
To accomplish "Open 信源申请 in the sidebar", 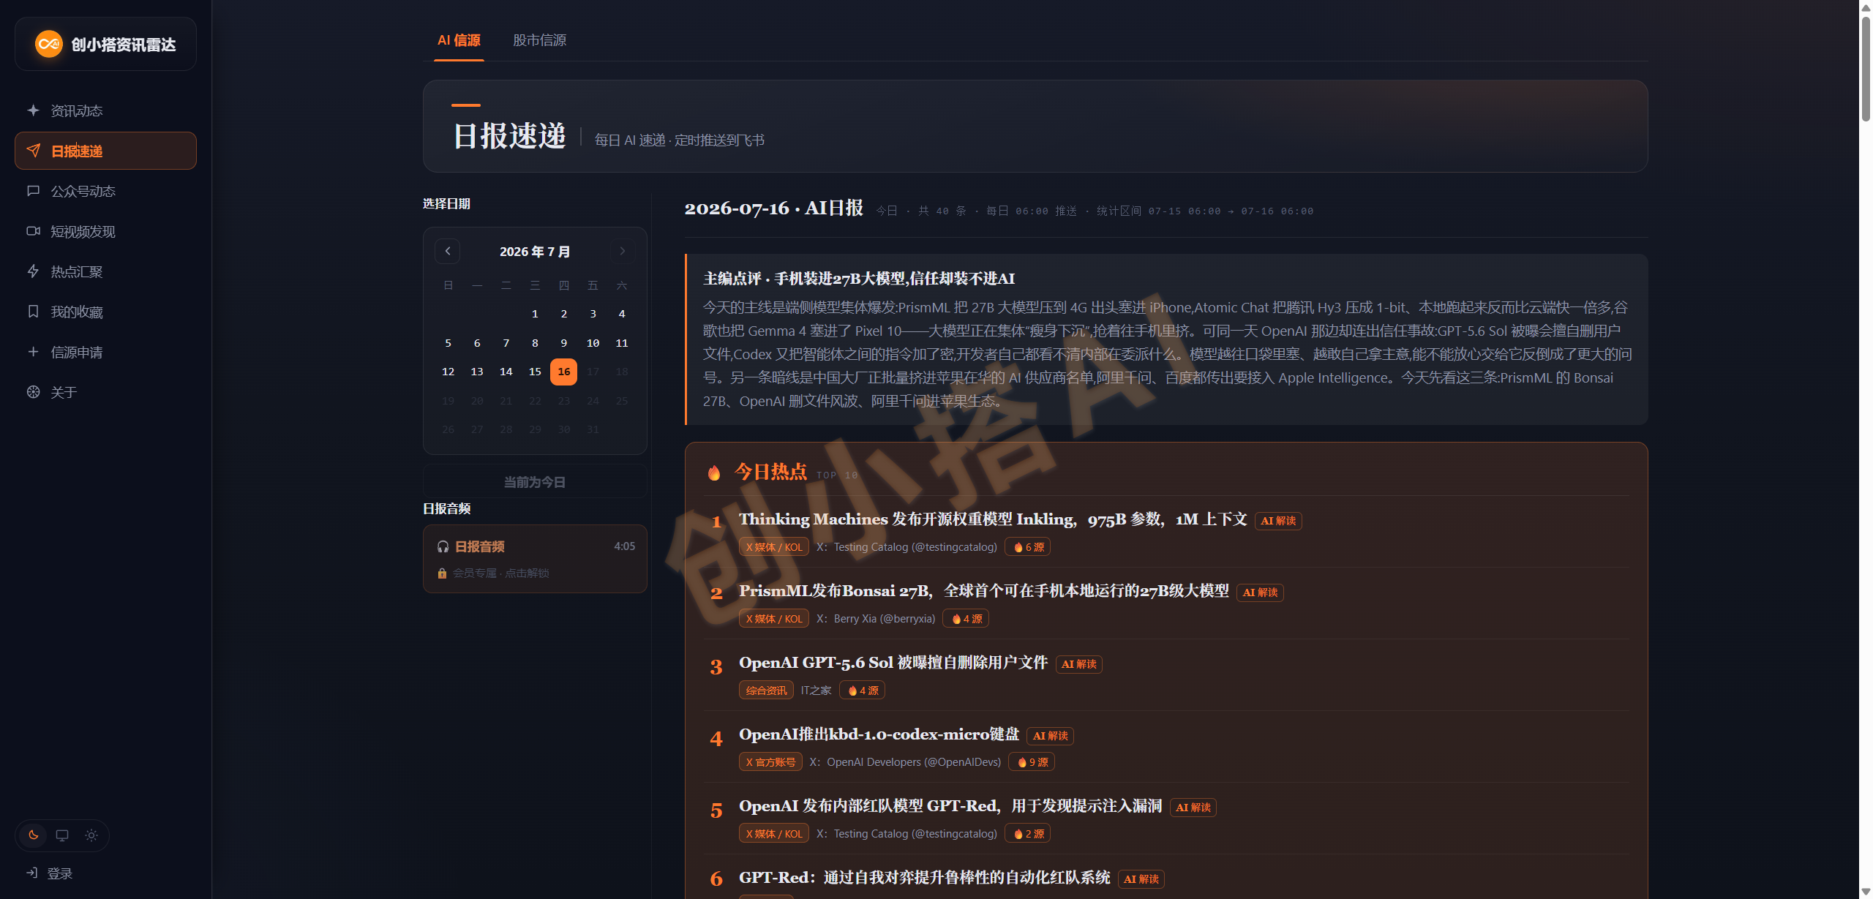I will coord(105,352).
